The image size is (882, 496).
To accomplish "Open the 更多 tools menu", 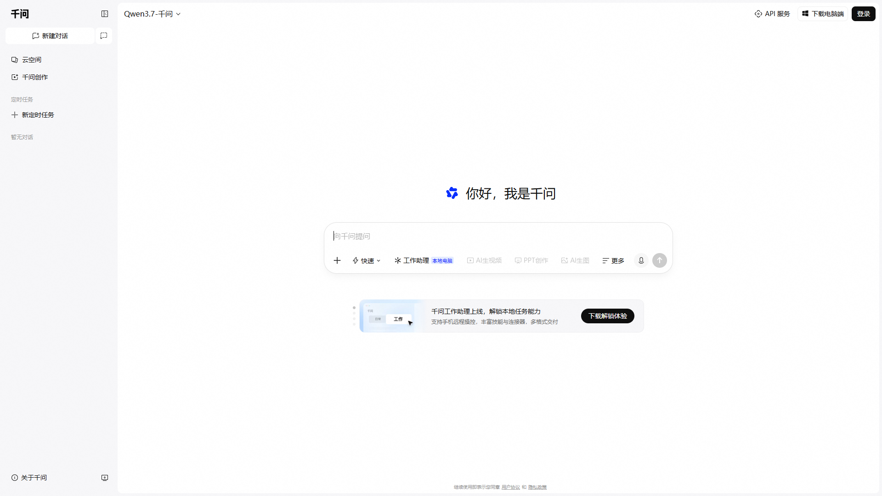I will tap(613, 260).
